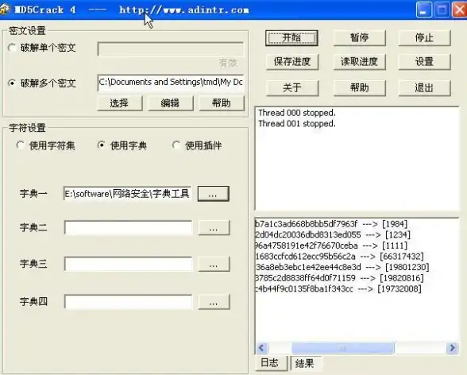Browse for 字典三 with its ... button

pos(214,264)
